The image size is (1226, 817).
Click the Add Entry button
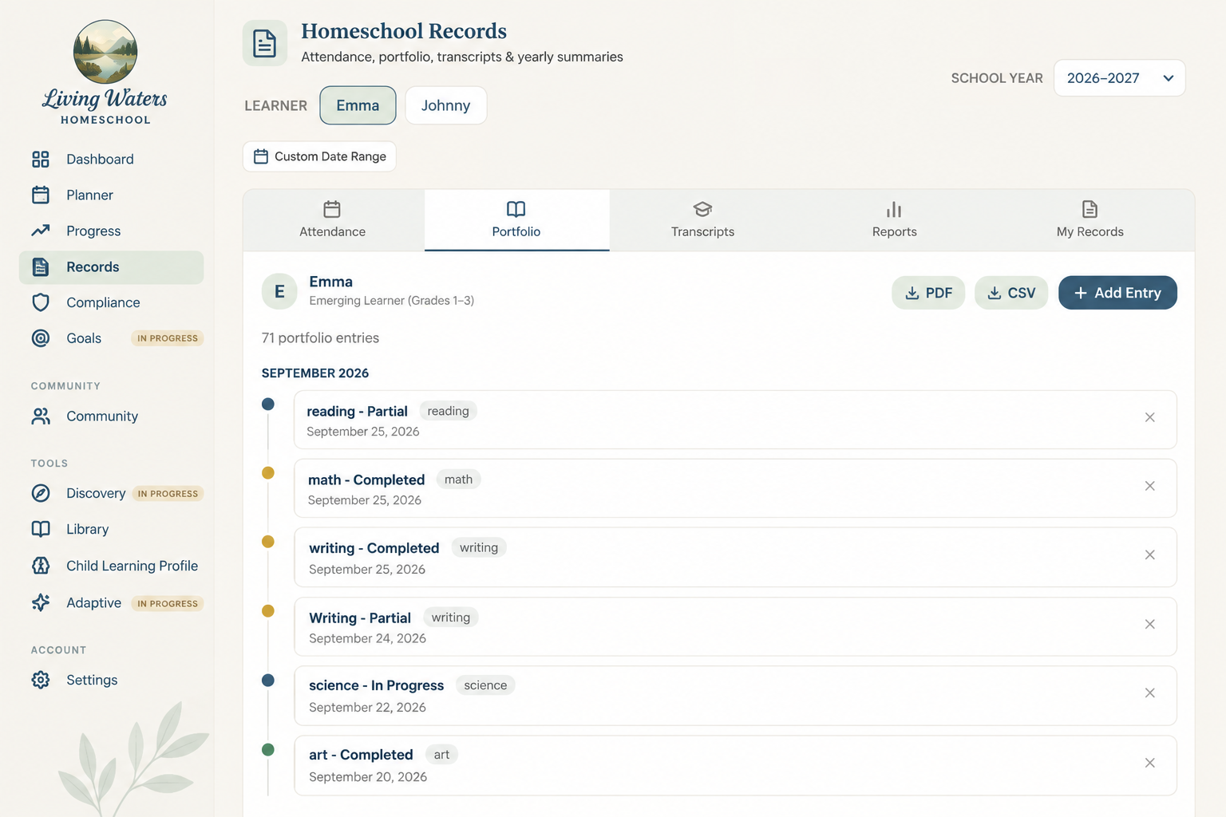pos(1117,293)
